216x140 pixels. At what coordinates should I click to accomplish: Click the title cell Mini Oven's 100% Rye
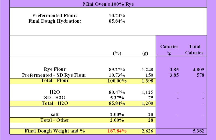tap(108, 4)
